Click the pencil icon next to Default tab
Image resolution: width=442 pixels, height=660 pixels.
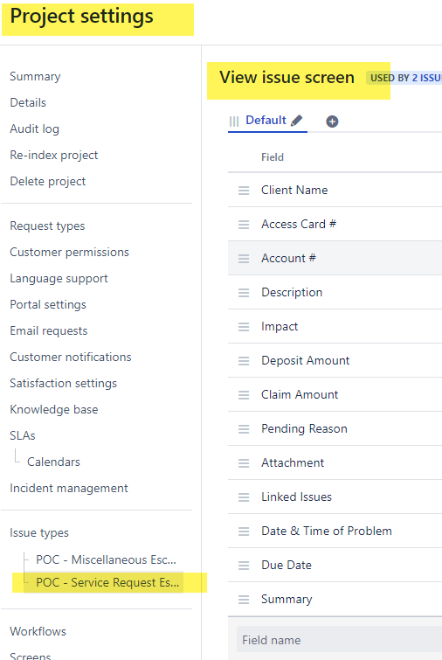296,121
